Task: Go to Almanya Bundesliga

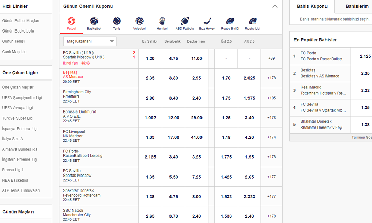Action: coord(20,149)
